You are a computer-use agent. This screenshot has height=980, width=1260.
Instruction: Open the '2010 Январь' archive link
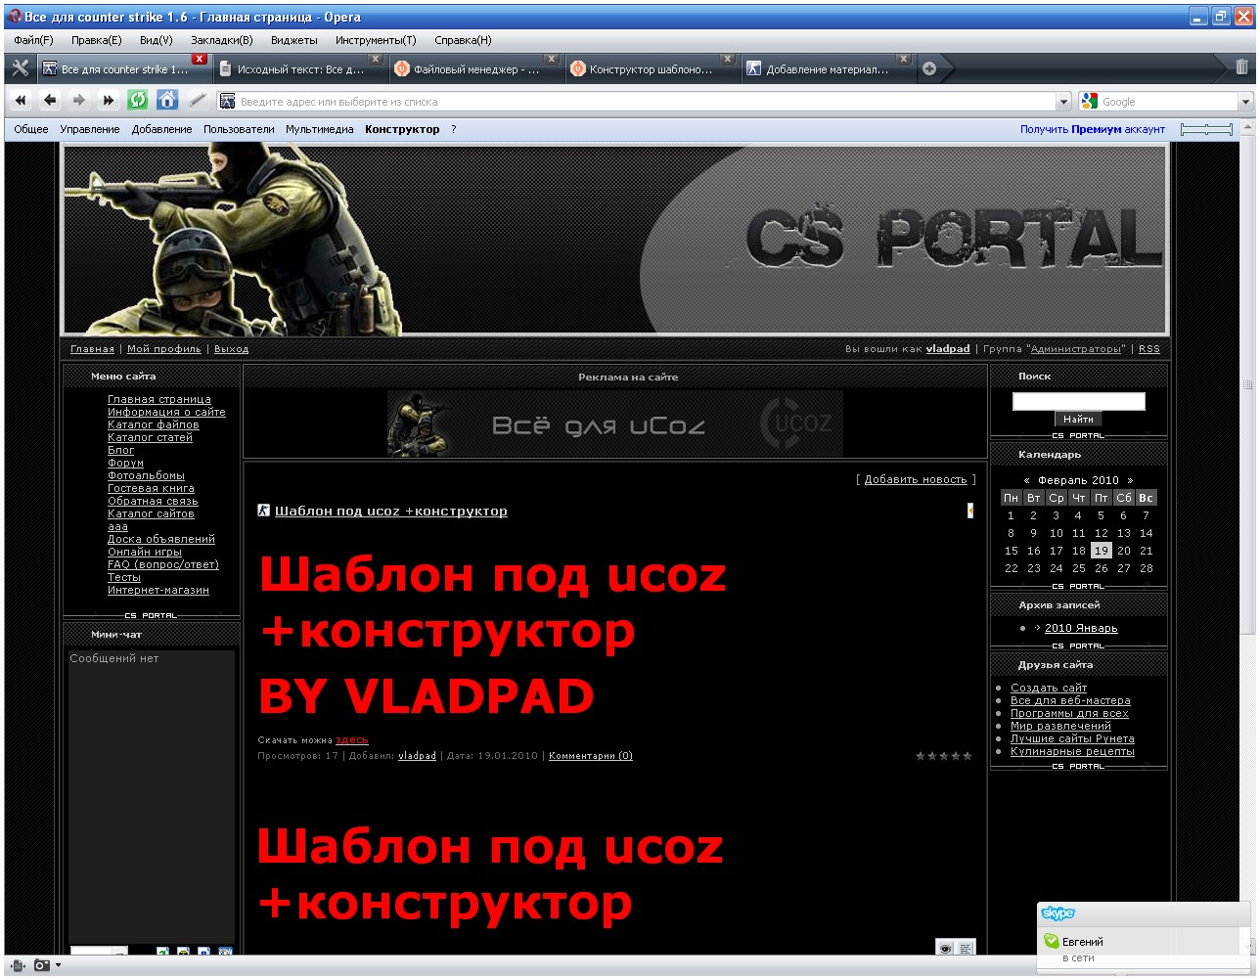(x=1081, y=628)
